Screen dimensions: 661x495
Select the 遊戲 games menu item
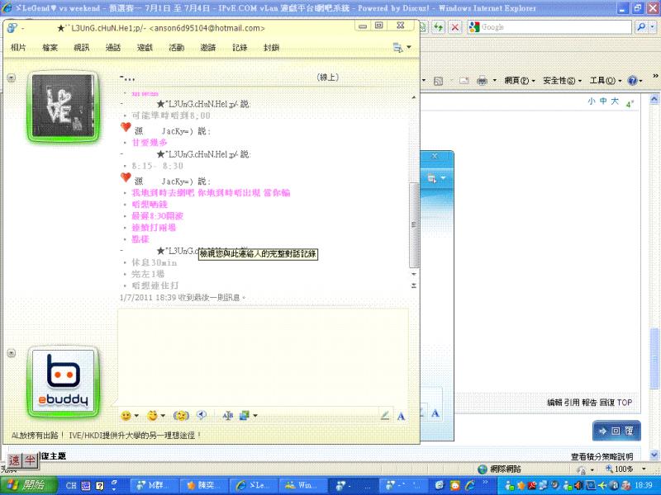[145, 48]
